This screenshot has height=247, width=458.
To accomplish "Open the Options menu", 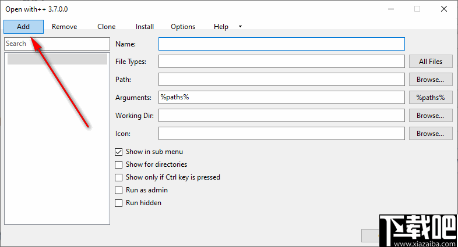I will (183, 27).
